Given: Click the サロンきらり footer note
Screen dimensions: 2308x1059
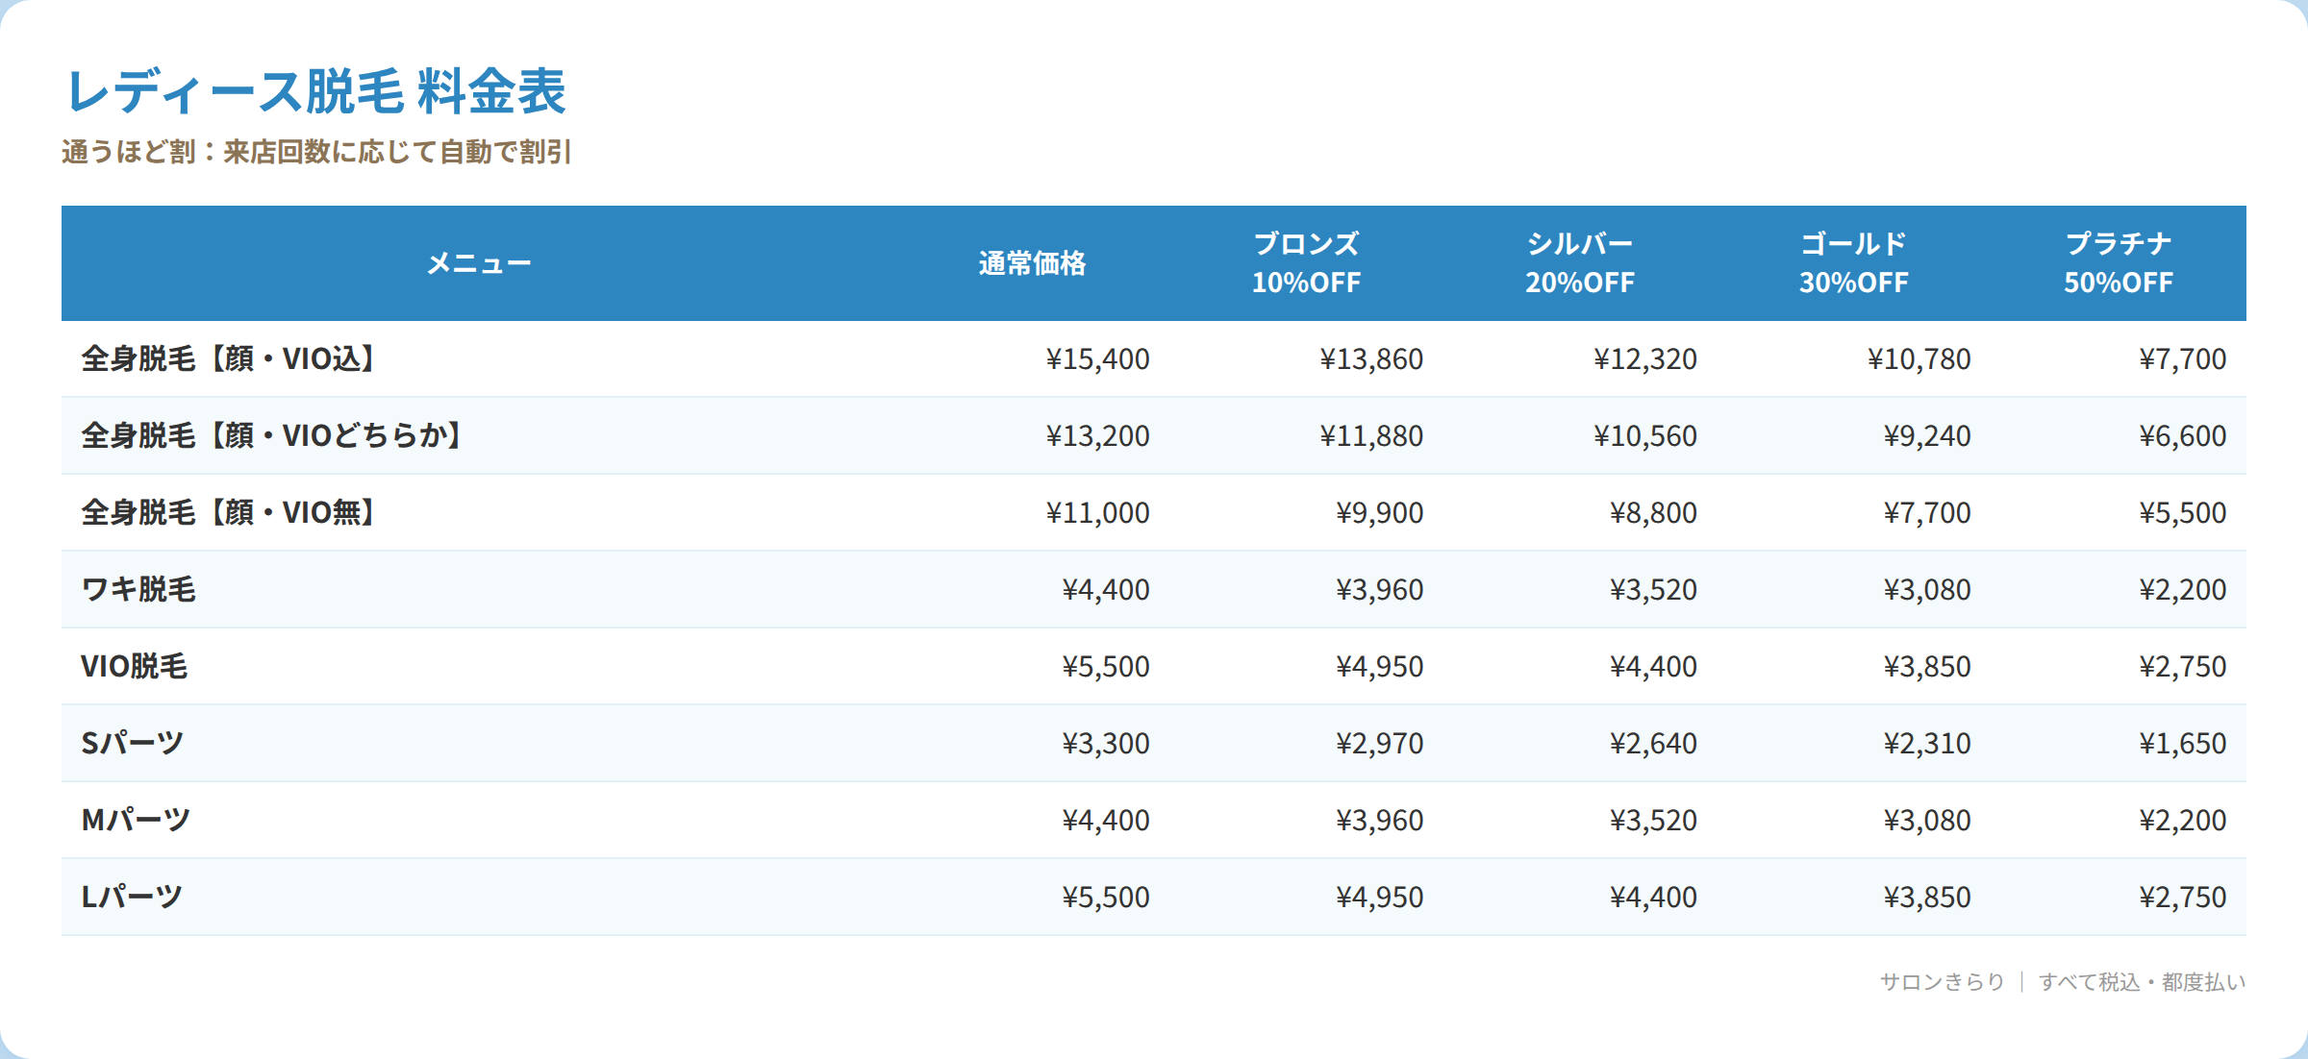Looking at the screenshot, I should point(1942,981).
